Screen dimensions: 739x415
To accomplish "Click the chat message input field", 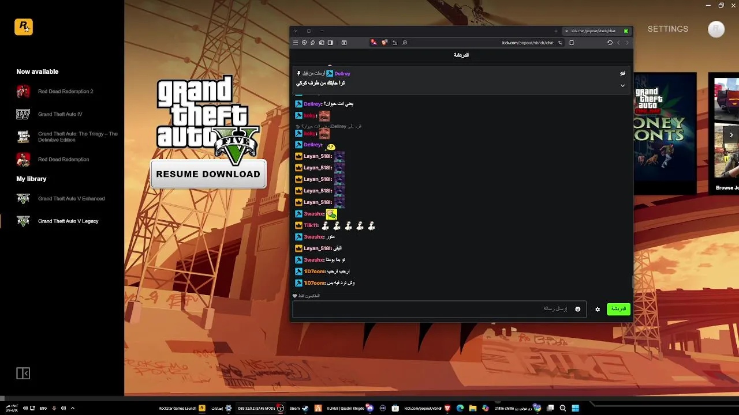I will point(439,309).
